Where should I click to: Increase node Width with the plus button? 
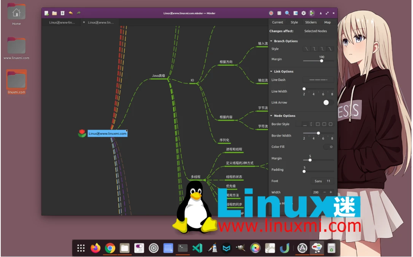[330, 192]
